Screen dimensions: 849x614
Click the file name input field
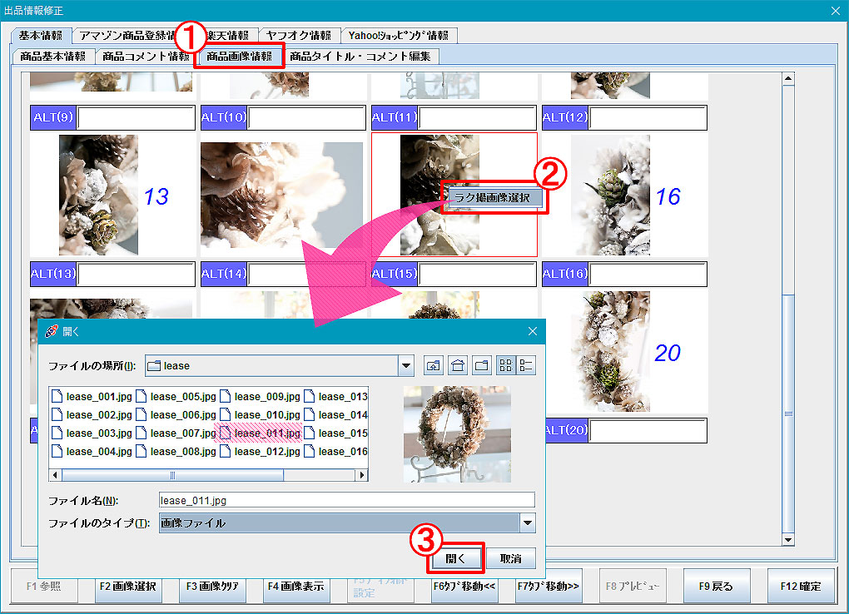(x=346, y=500)
